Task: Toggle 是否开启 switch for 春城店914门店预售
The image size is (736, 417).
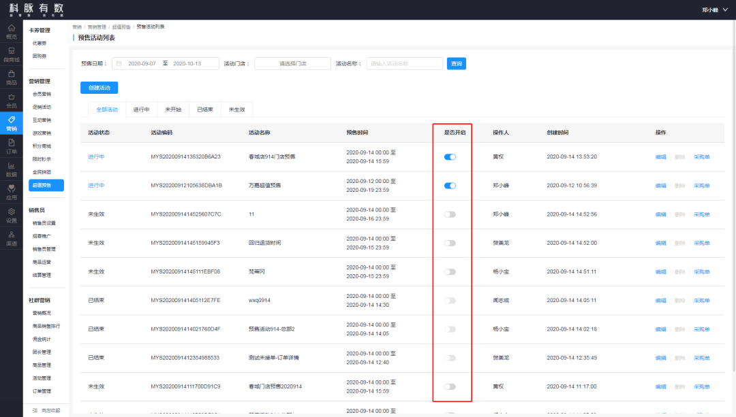Action: coord(450,157)
